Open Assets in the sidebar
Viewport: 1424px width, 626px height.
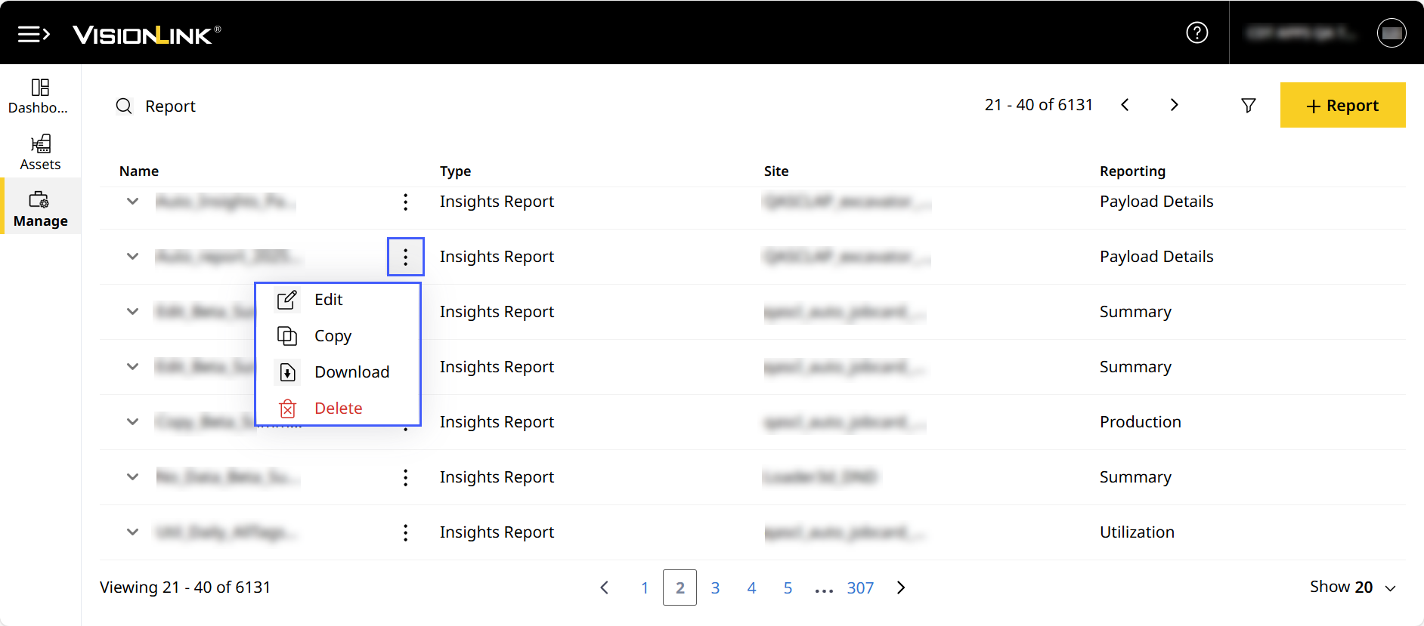[x=40, y=153]
